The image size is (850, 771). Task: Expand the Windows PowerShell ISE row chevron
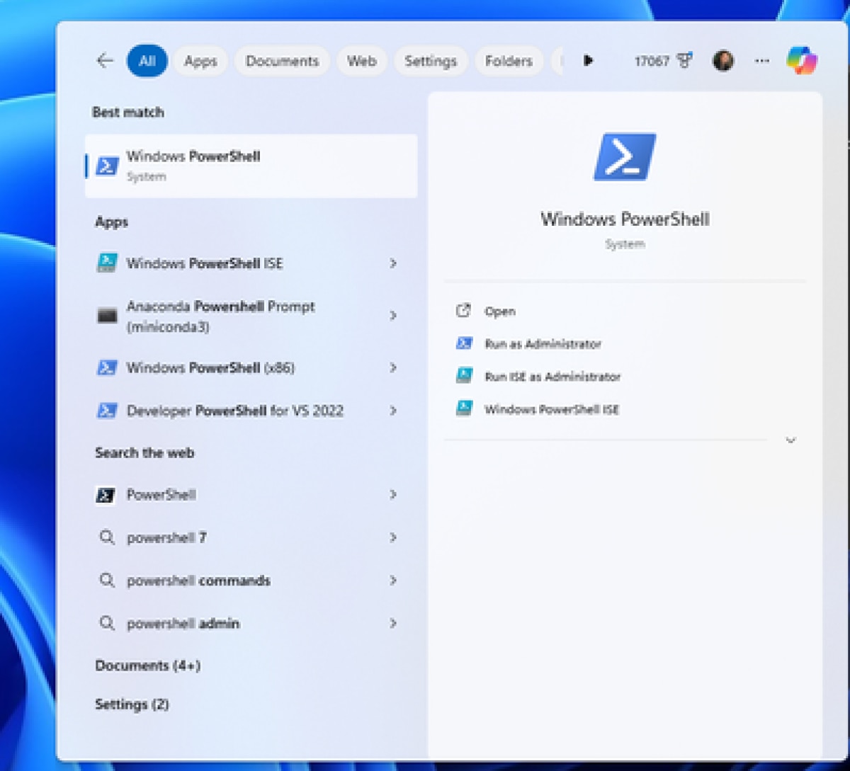point(393,263)
